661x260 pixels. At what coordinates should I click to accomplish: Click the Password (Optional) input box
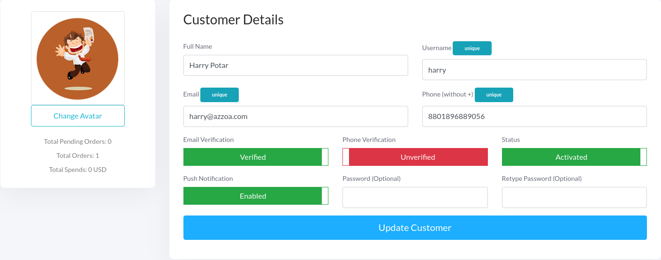415,197
